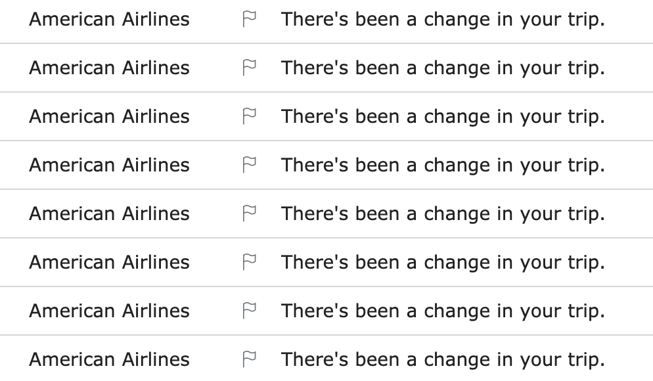
Task: Toggle the flag on the third email
Action: click(x=249, y=117)
